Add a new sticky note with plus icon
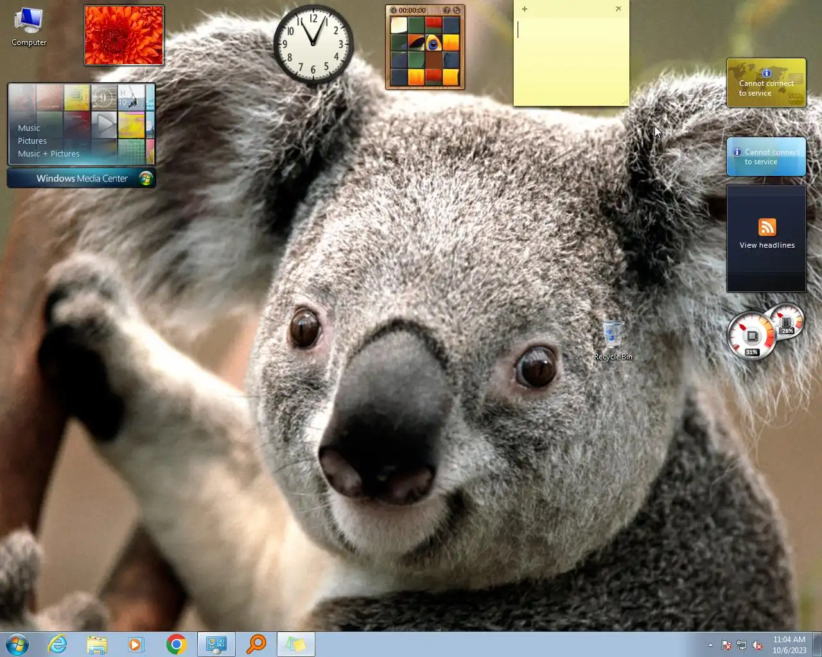This screenshot has height=657, width=822. point(525,9)
